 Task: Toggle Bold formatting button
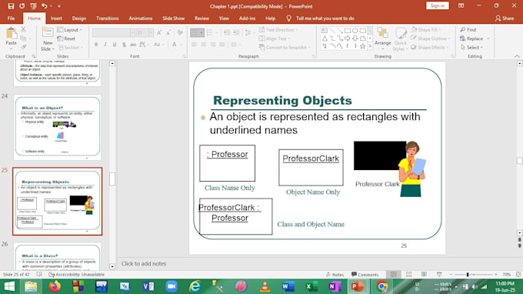coord(96,45)
